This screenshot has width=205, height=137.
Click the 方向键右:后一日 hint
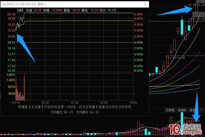pos(87,112)
